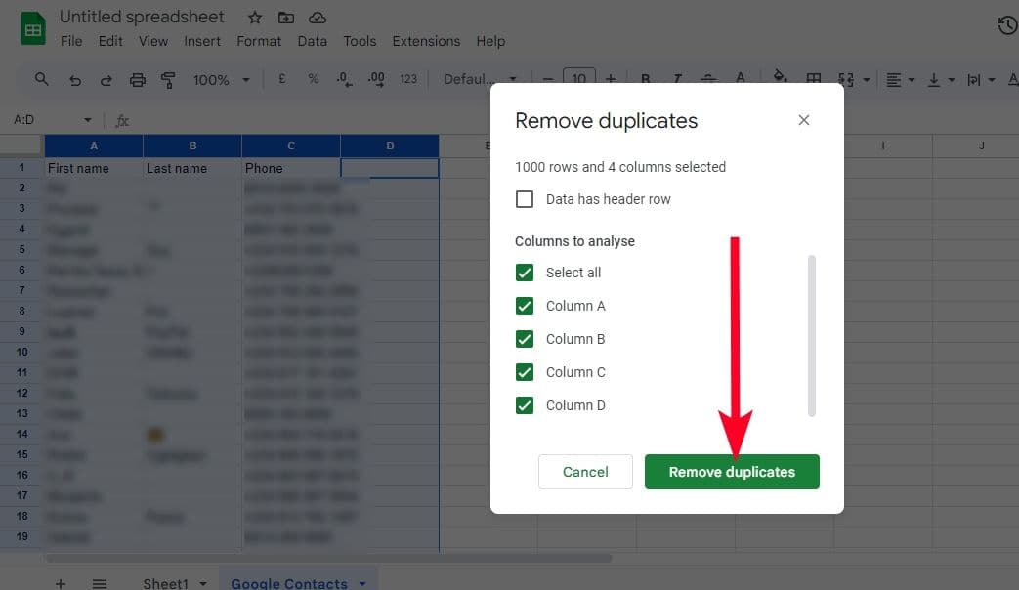Viewport: 1019px width, 590px height.
Task: Click the column list scrollbar in dialog
Action: 811,335
